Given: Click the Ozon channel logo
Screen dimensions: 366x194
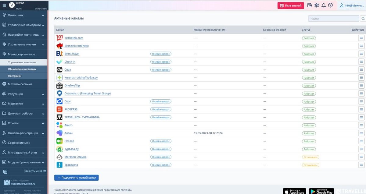Looking at the screenshot, I should 59,101.
